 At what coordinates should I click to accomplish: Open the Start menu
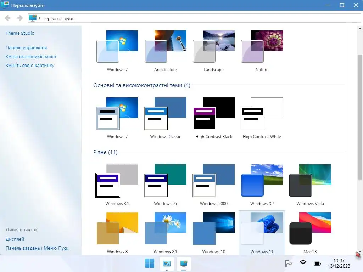(150, 263)
